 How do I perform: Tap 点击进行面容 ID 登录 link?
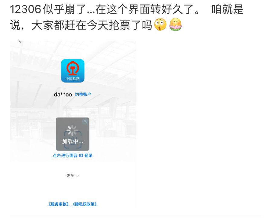click(73, 155)
